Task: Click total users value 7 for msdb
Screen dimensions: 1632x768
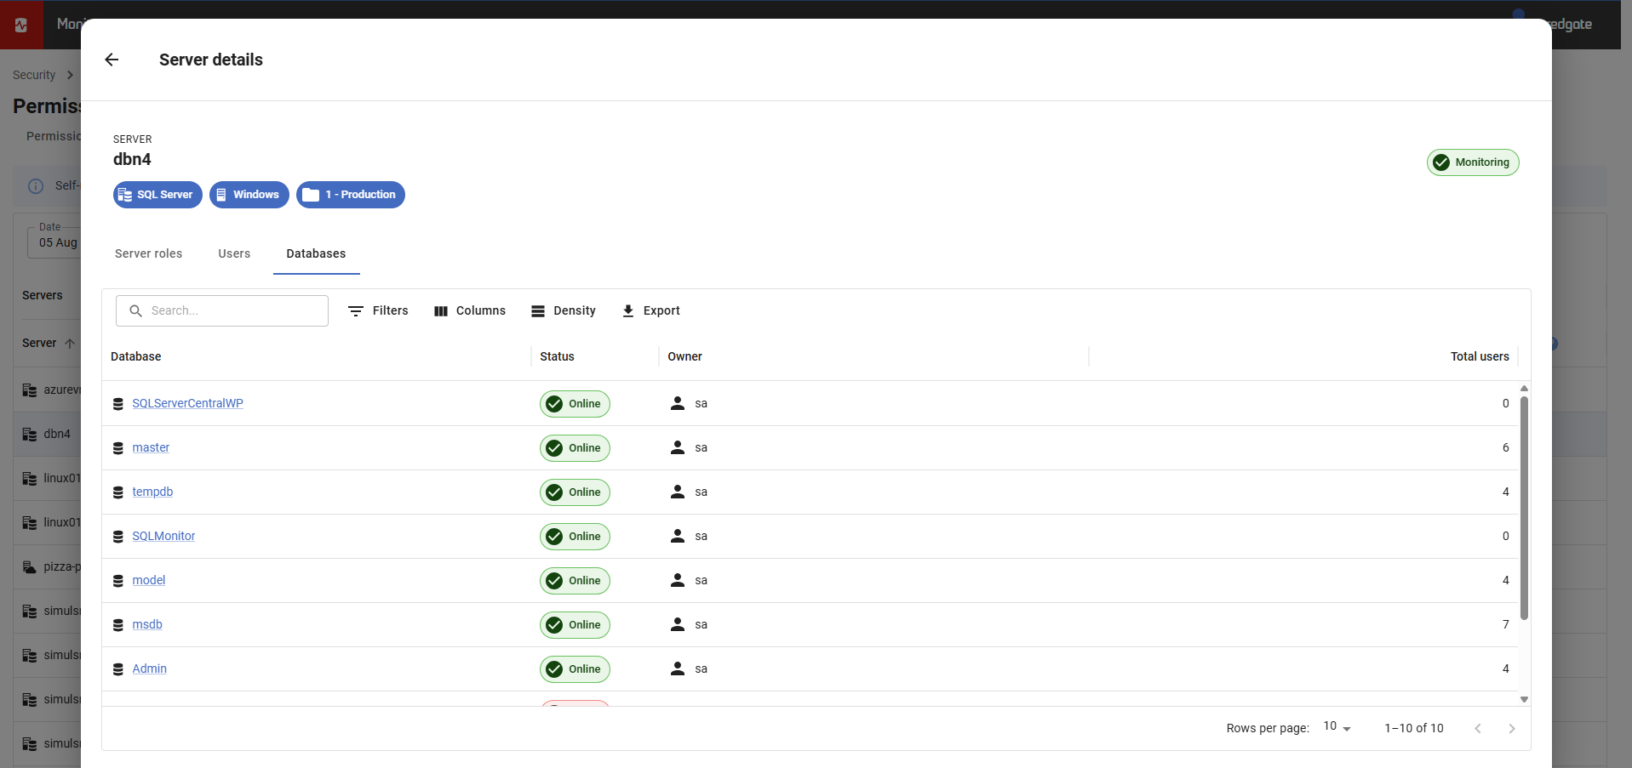Action: (1505, 624)
